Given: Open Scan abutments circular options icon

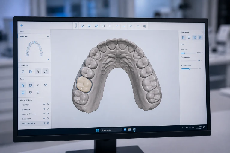Looking at the screenshot, I should coord(48,123).
